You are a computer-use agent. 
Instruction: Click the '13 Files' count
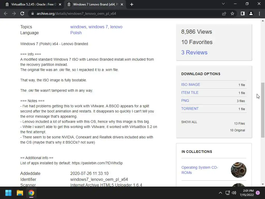point(239,124)
